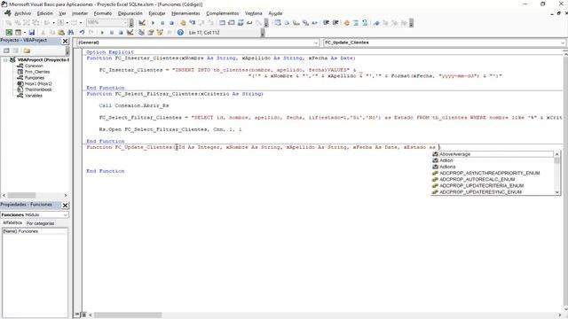Screen dimensions: 568x319
Task: Click the Toggle Folders icon in Project panel
Action: coord(27,51)
